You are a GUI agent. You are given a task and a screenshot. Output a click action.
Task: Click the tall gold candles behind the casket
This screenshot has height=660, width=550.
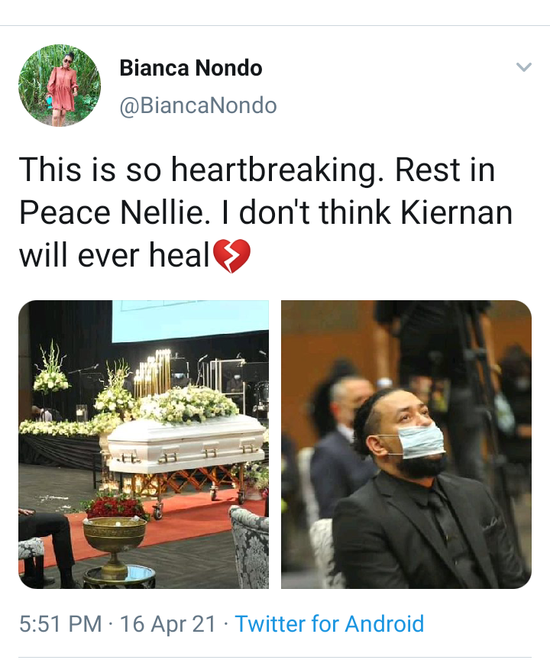point(152,374)
